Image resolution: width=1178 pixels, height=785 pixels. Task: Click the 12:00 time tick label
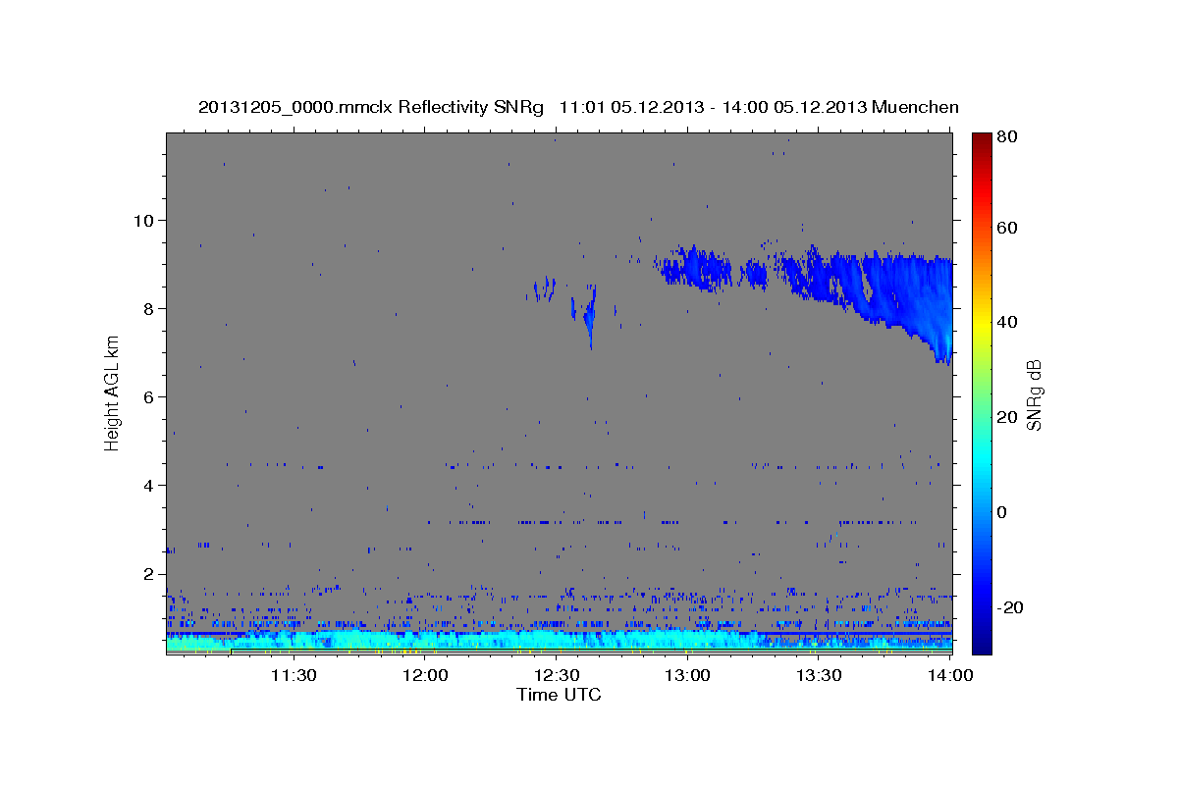tap(426, 675)
